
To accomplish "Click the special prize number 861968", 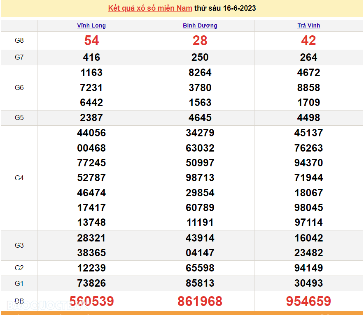I will point(200,301).
